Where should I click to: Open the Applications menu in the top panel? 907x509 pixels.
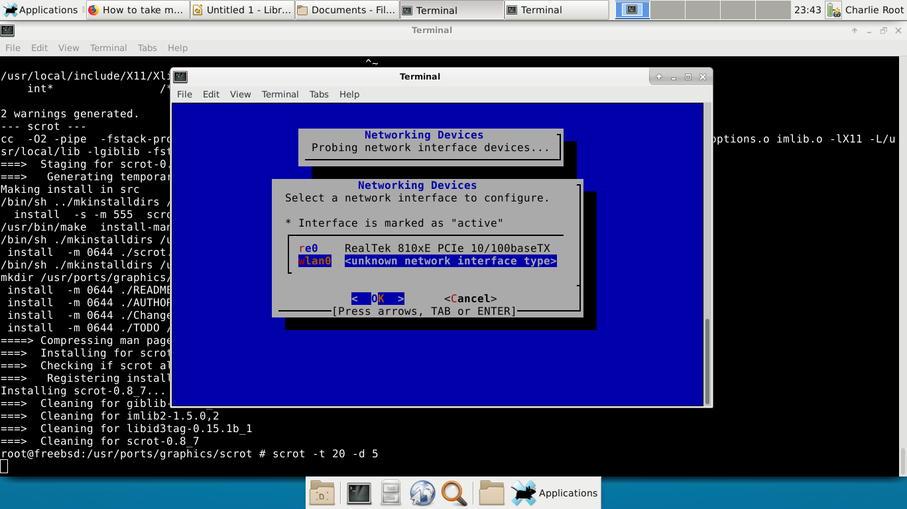tap(41, 10)
